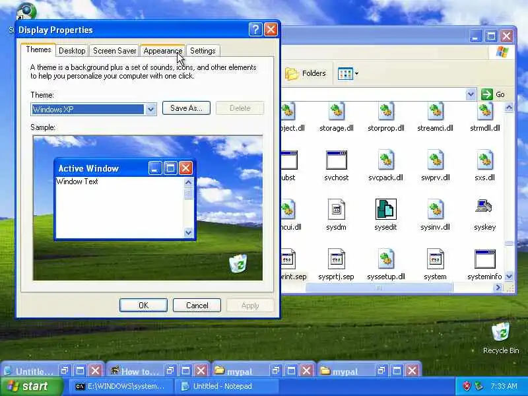This screenshot has width=528, height=396.
Task: Select the sysdm control panel icon
Action: click(337, 209)
